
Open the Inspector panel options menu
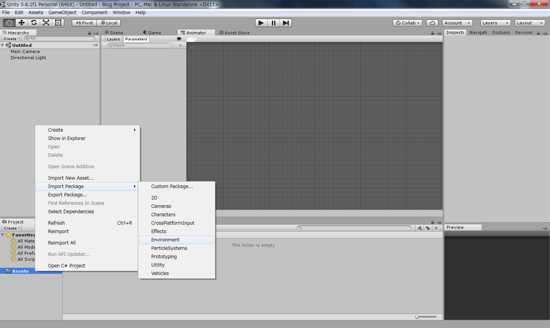pos(545,33)
